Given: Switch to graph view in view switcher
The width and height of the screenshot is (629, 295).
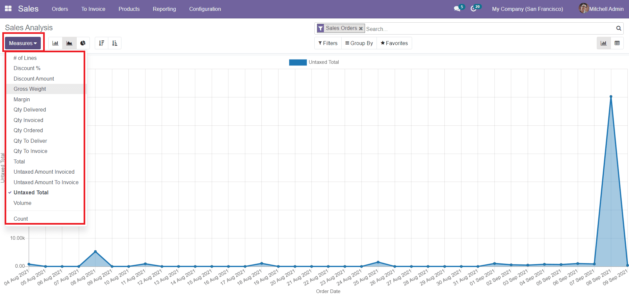Looking at the screenshot, I should [x=603, y=43].
